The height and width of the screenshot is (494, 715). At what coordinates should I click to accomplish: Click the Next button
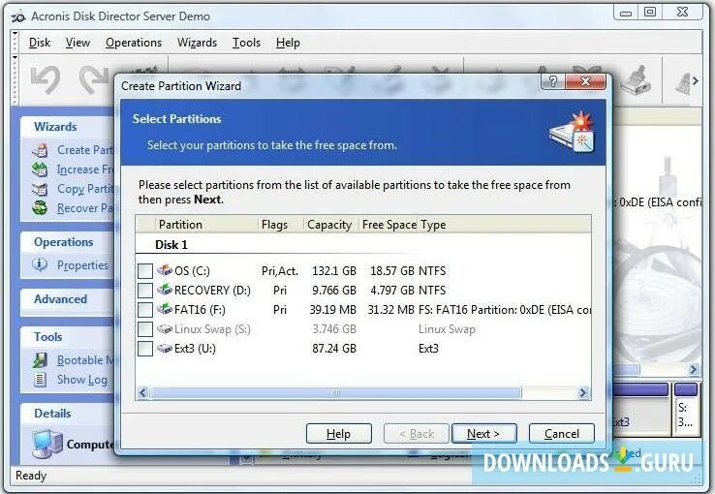[x=483, y=433]
